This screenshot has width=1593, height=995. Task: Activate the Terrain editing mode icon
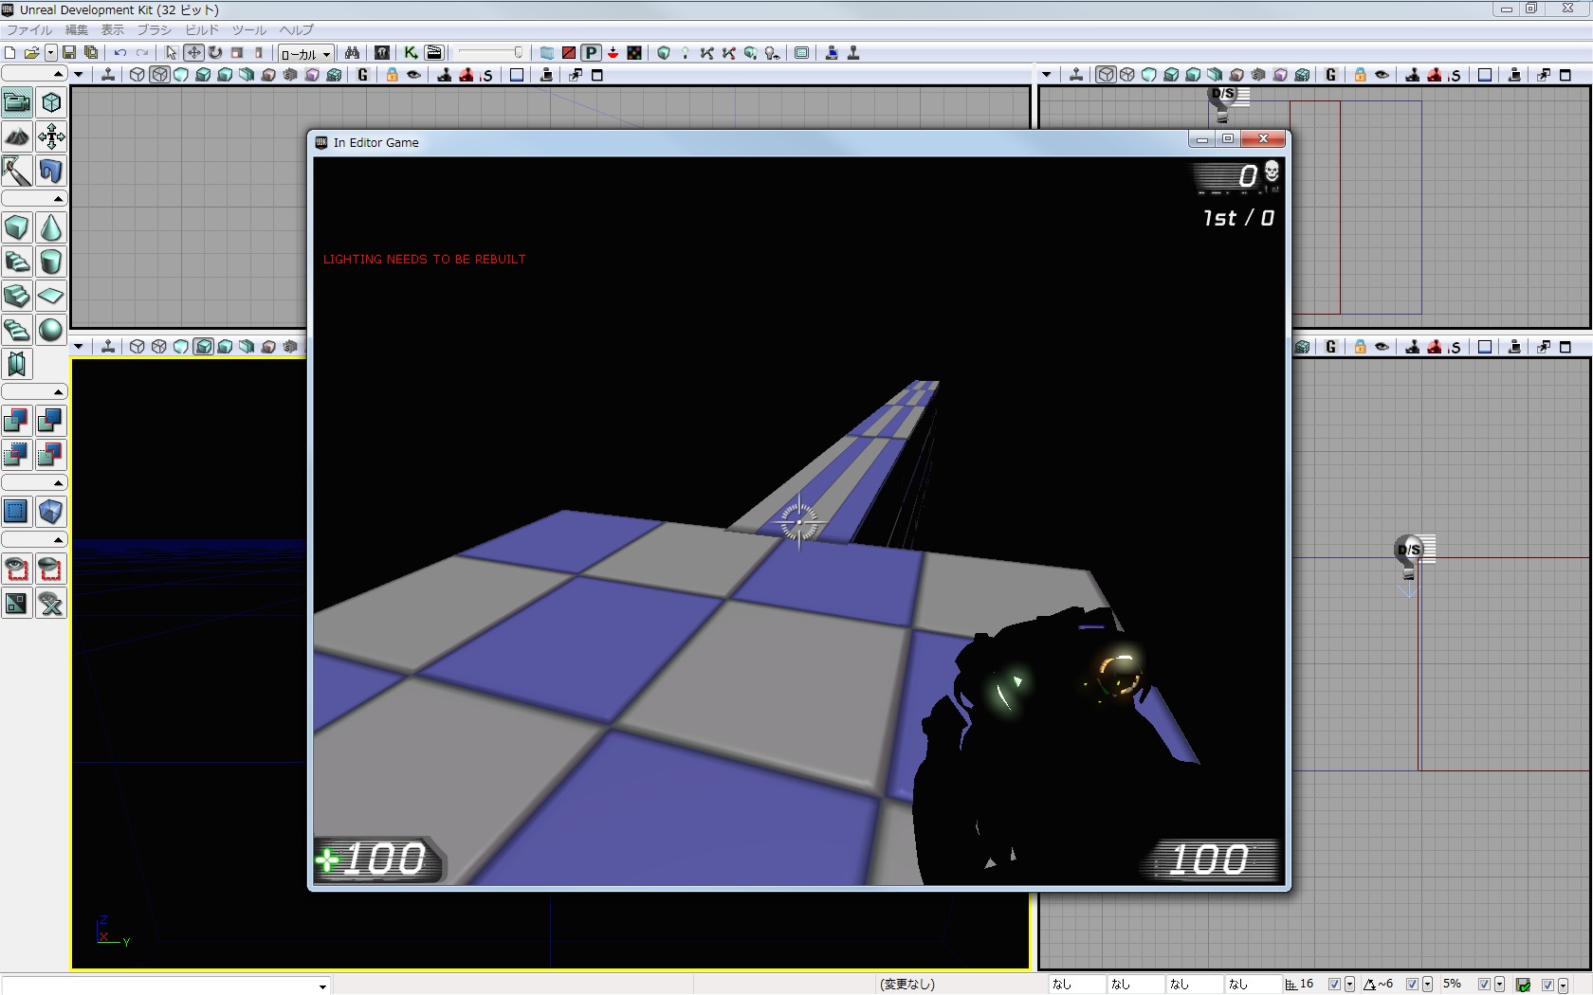pos(17,137)
